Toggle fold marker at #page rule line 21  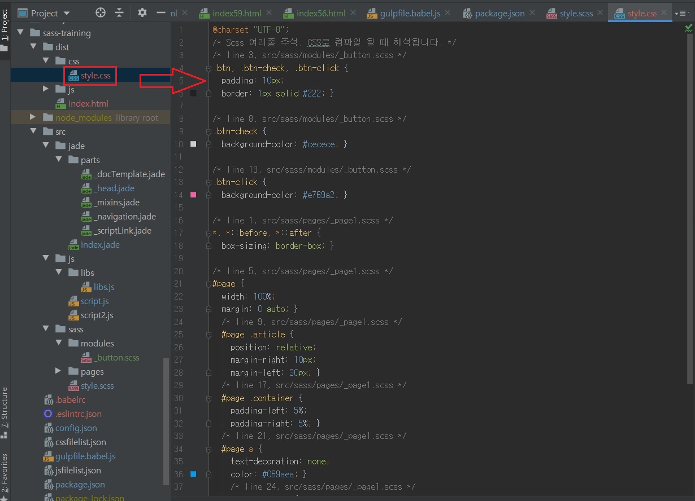tap(209, 284)
